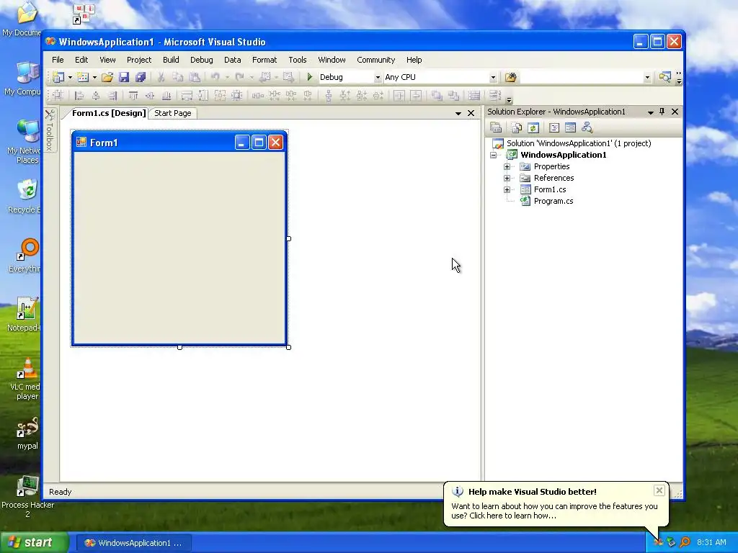Click the Tab Order icon in layout toolbar
The image size is (738, 553).
pos(494,96)
